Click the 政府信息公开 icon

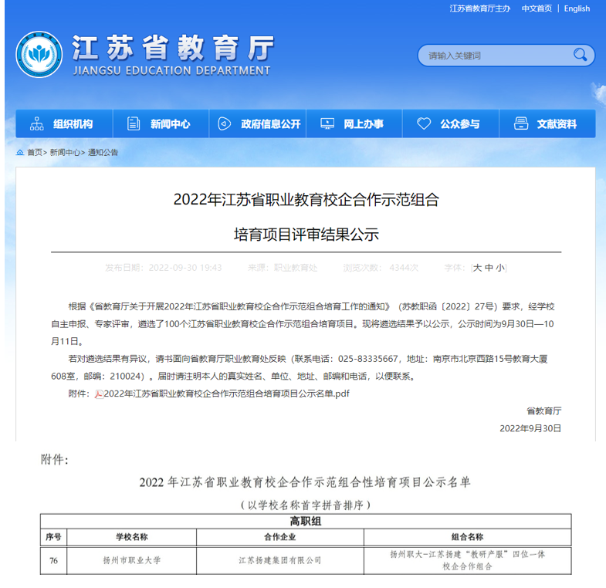coord(224,123)
